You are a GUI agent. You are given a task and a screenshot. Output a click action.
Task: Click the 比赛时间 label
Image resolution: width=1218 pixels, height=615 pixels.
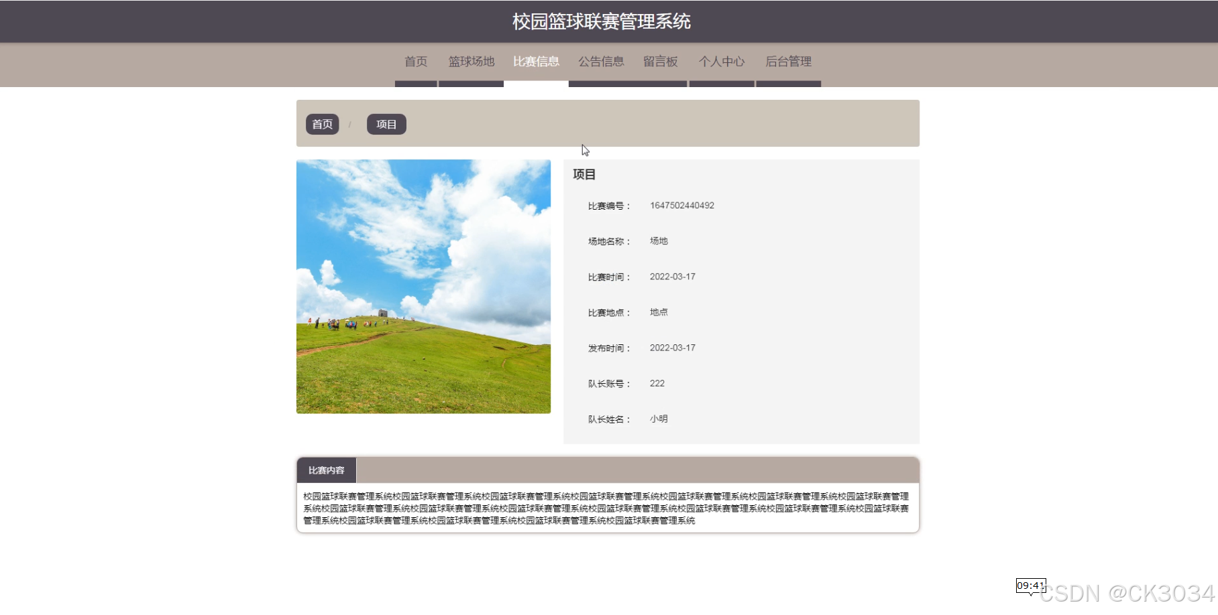point(610,277)
